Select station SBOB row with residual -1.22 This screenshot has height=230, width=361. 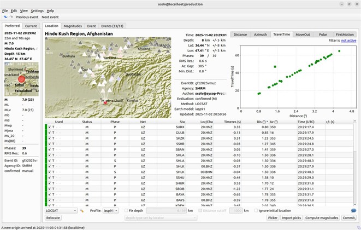(199, 189)
